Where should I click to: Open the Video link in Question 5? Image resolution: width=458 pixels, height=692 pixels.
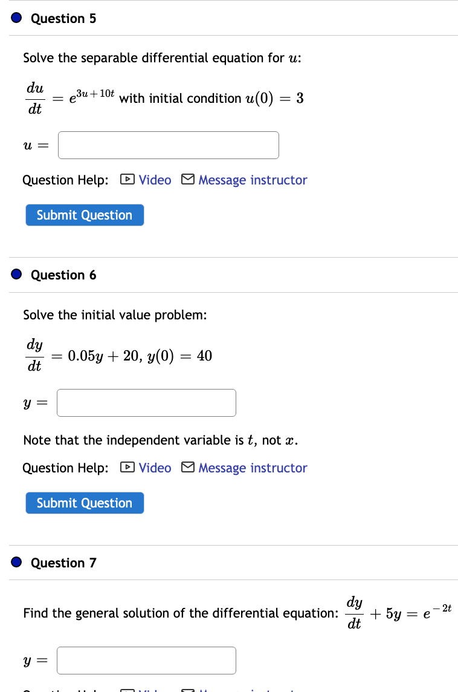coord(155,180)
